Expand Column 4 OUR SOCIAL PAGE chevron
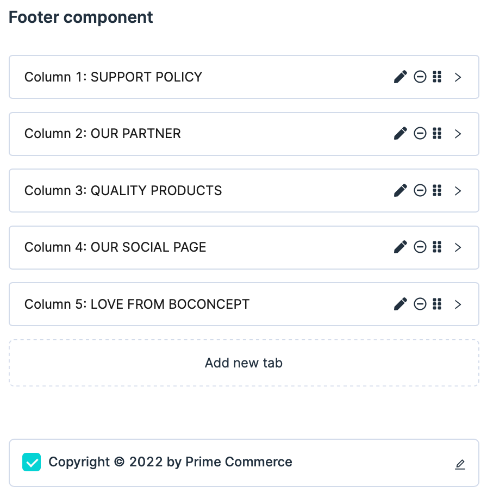The height and width of the screenshot is (499, 487). [x=458, y=247]
